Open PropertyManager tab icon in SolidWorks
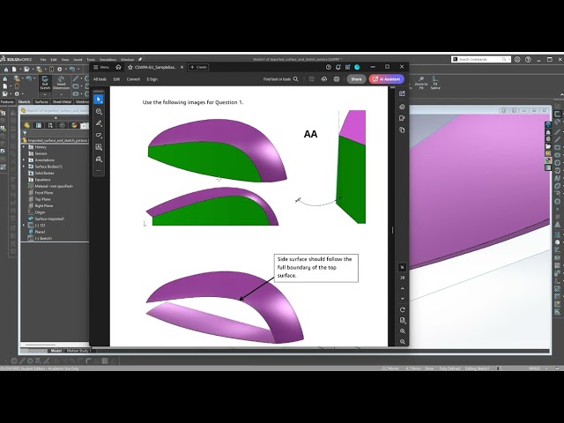 click(39, 125)
